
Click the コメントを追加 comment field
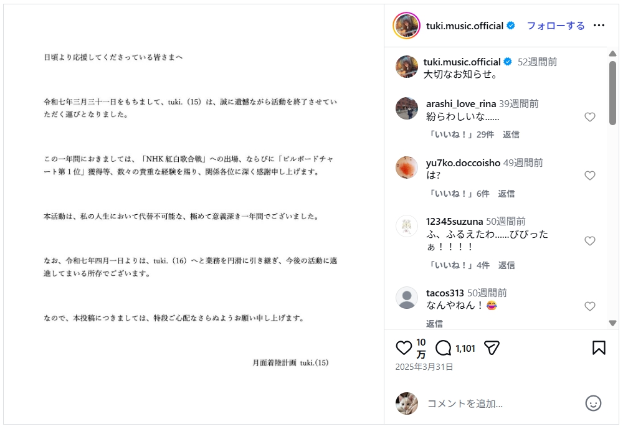pos(498,403)
